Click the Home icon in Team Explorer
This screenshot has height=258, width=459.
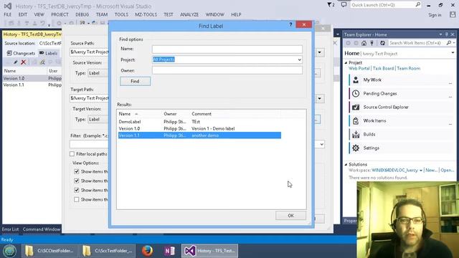click(x=364, y=43)
